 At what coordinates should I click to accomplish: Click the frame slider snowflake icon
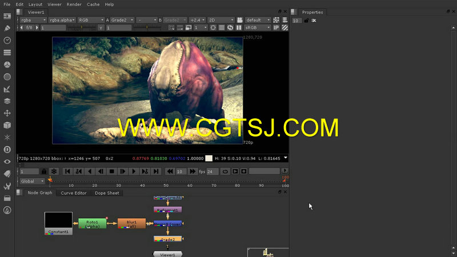pos(54,171)
